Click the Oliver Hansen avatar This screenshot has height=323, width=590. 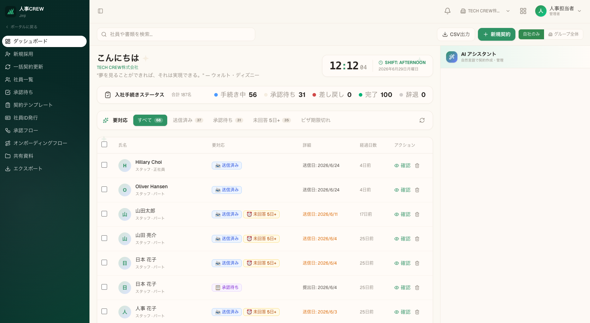tap(125, 190)
